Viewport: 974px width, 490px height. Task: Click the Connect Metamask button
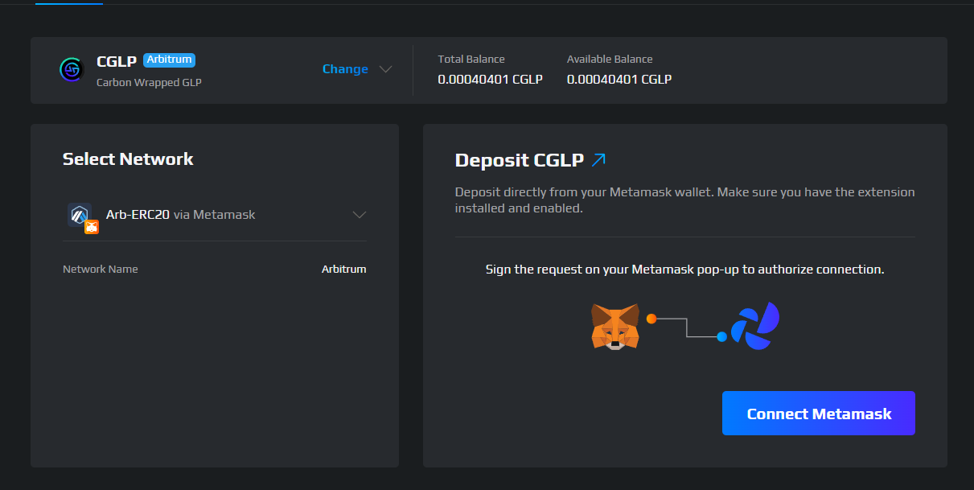[819, 414]
